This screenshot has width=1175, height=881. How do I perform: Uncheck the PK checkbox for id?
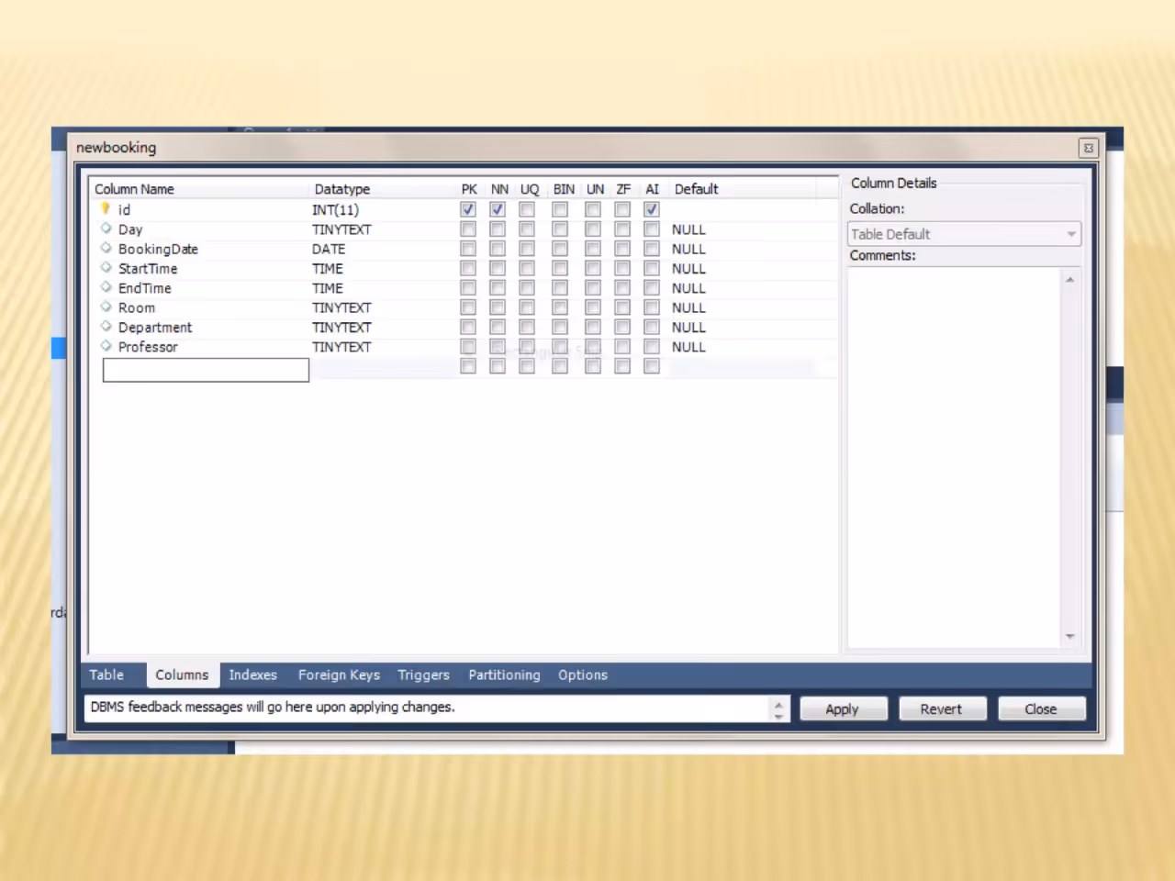point(468,209)
